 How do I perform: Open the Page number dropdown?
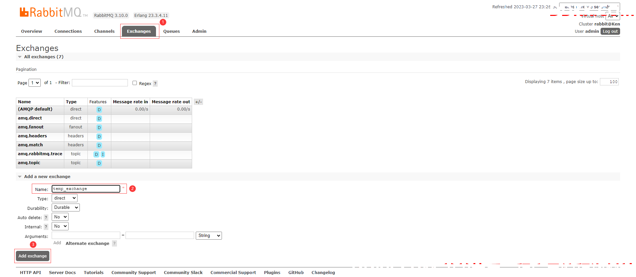(x=35, y=83)
